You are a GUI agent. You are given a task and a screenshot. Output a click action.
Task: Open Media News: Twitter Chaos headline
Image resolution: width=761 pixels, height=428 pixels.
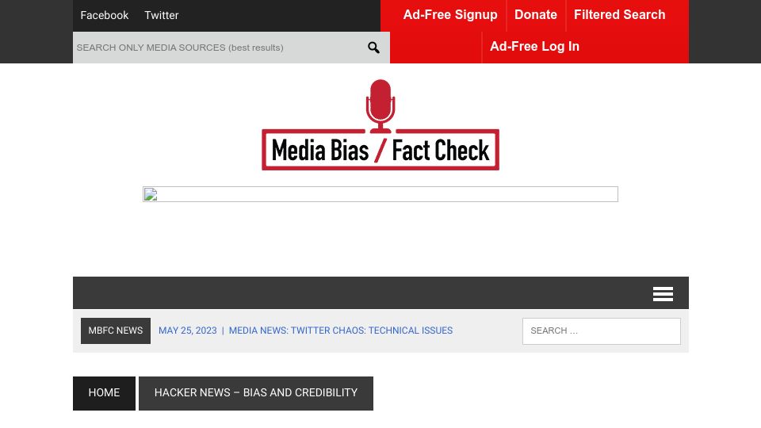(341, 331)
